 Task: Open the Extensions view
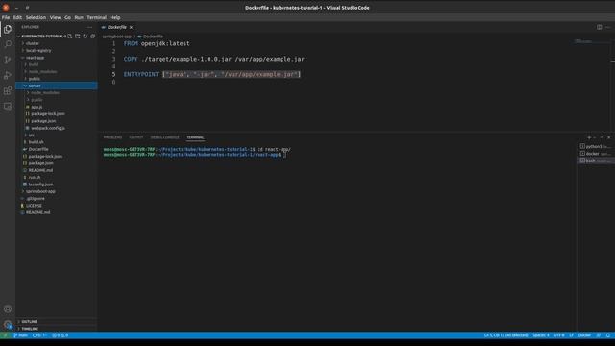[x=8, y=91]
